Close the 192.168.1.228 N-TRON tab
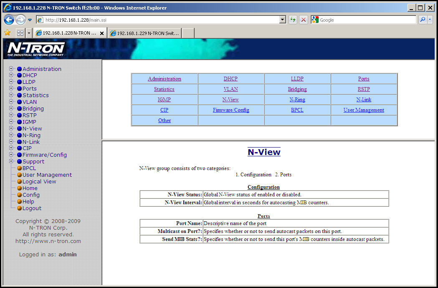This screenshot has width=438, height=288. (x=102, y=33)
